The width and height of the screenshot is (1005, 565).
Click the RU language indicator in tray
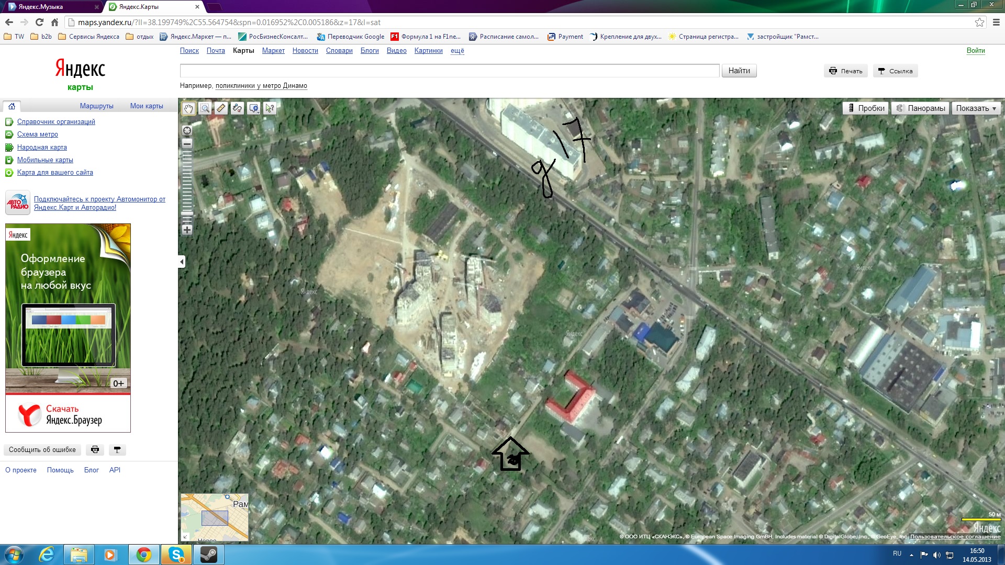897,553
